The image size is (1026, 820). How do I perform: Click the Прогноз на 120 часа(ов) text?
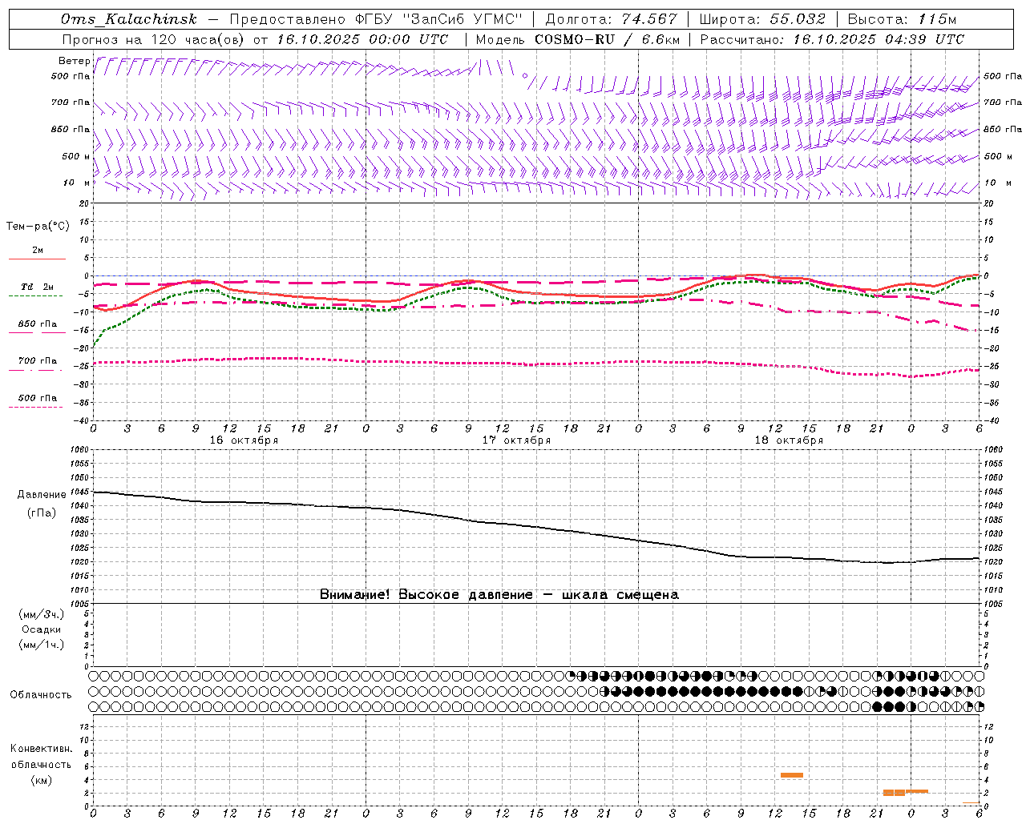pyautogui.click(x=154, y=39)
